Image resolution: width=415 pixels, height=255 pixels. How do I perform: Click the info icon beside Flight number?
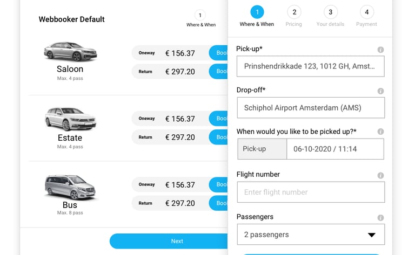coord(380,176)
